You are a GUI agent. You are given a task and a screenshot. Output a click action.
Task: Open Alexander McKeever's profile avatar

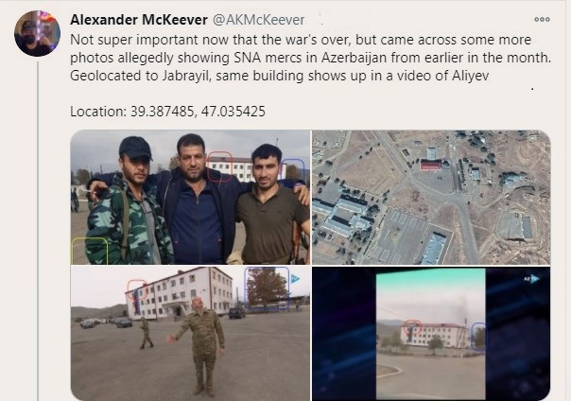pos(37,33)
